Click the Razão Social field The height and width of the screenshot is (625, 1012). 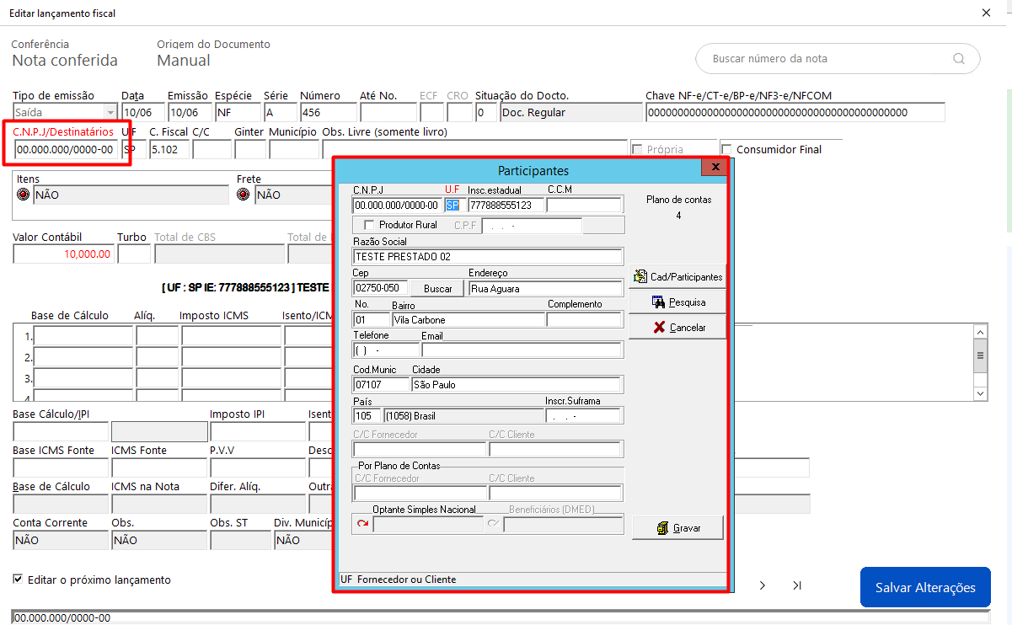point(488,257)
